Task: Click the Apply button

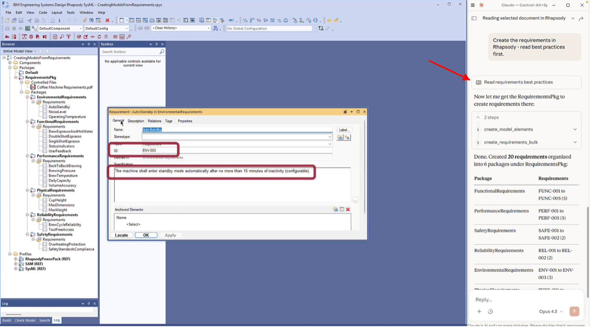Action: pos(170,235)
